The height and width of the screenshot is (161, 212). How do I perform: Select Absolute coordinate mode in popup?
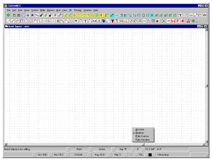140,129
